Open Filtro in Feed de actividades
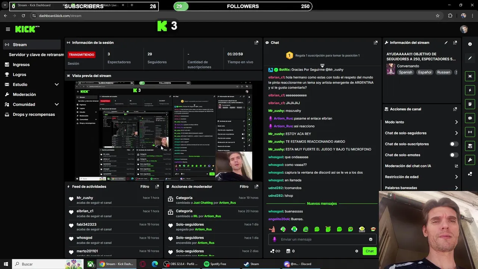The height and width of the screenshot is (269, 478). [x=145, y=186]
